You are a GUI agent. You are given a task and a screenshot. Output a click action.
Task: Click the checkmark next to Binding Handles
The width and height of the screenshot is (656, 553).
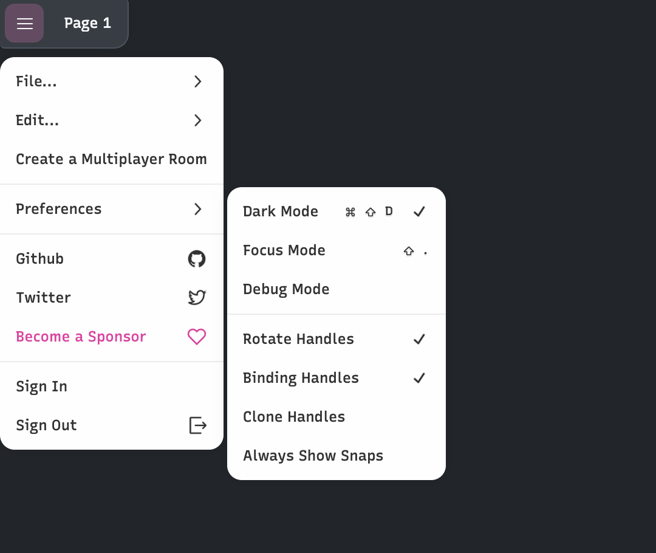(419, 378)
